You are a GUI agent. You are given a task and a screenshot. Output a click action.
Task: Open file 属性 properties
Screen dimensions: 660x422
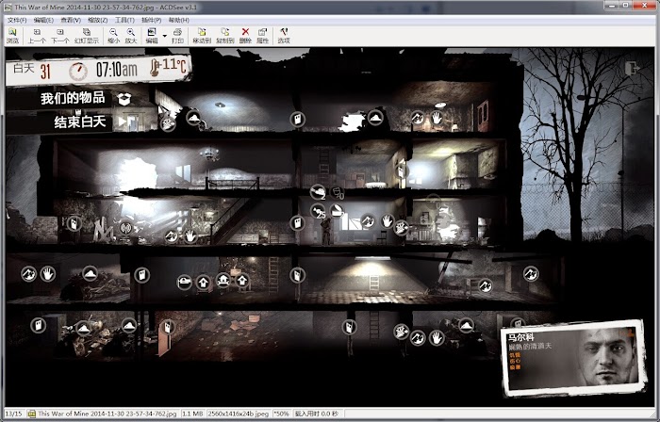tap(263, 36)
